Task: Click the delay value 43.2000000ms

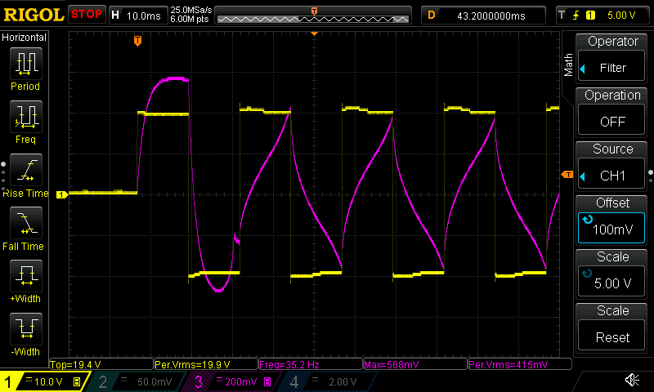Action: pos(491,16)
